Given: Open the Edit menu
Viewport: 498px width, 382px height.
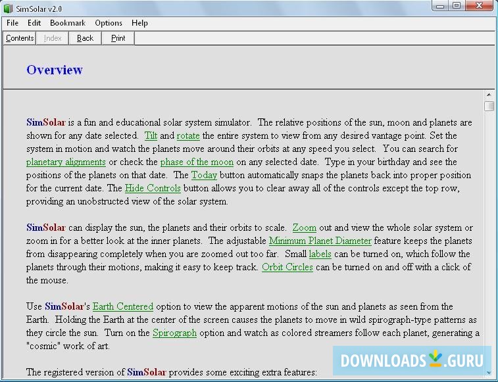Looking at the screenshot, I should [x=34, y=23].
